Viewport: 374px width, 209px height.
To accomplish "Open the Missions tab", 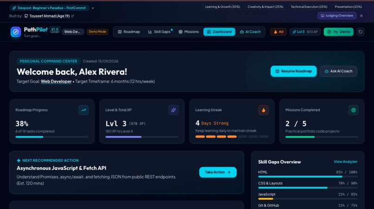I will click(188, 32).
